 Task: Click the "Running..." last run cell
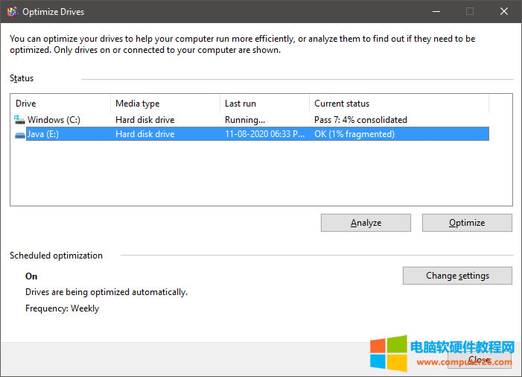click(x=245, y=119)
